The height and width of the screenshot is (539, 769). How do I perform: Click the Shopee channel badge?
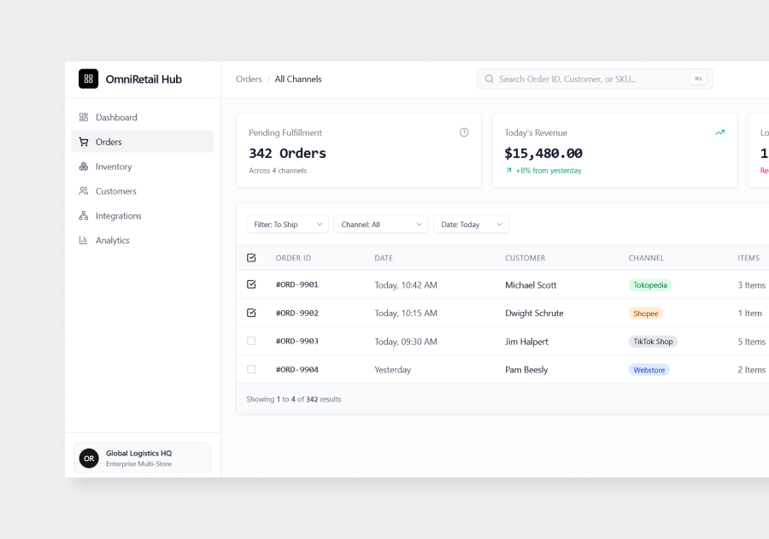(x=645, y=313)
